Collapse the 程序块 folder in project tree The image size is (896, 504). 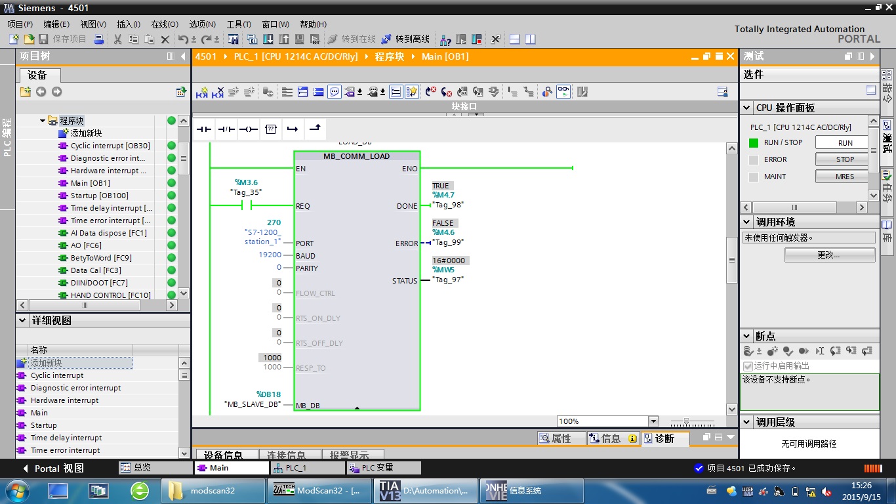(x=43, y=121)
